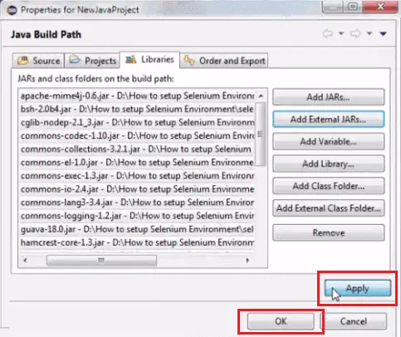Screen dimensions: 401x337
Task: Click the Add JARs... button
Action: (329, 97)
